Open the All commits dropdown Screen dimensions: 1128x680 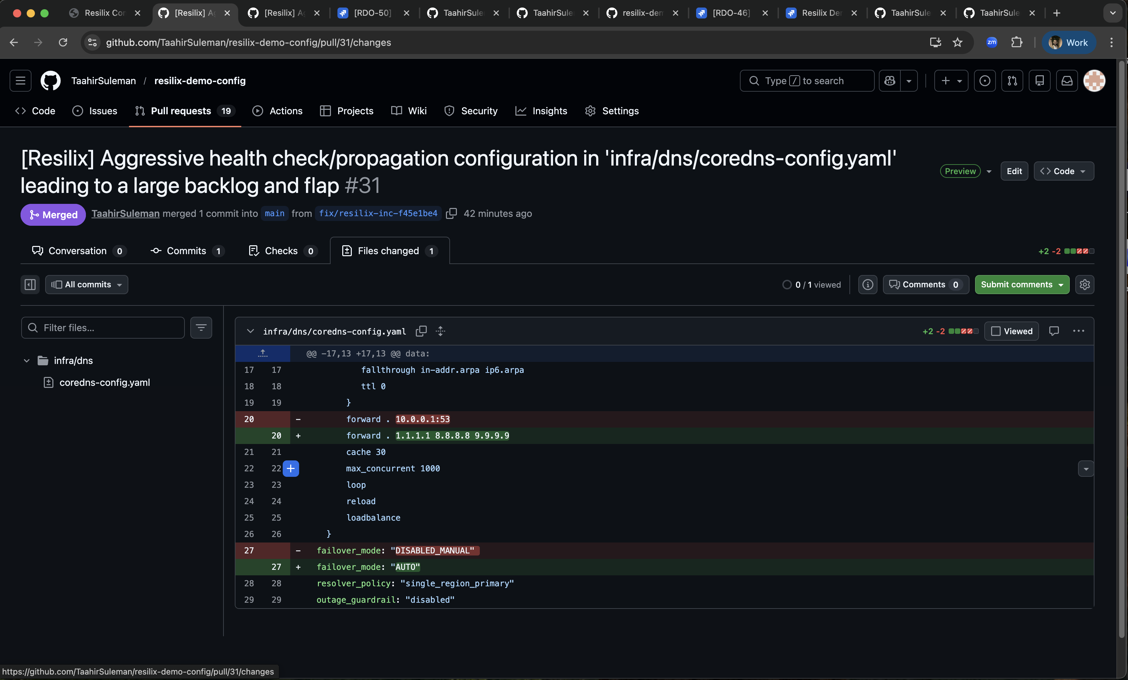pyautogui.click(x=87, y=285)
